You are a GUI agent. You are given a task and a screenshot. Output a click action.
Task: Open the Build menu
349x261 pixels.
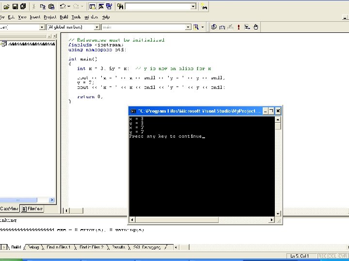click(64, 17)
